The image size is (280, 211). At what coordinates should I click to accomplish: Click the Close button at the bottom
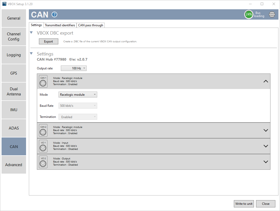266,204
